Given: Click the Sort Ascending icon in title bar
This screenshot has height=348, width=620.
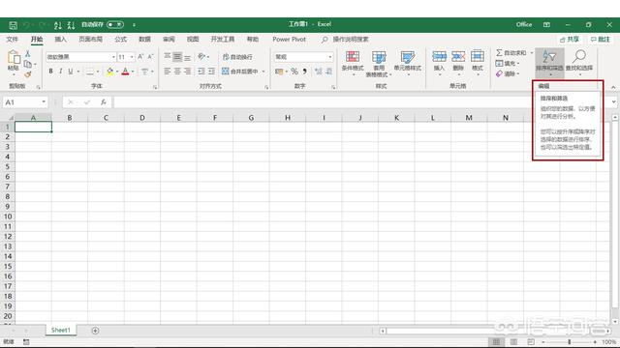Looking at the screenshot, I should click(x=58, y=25).
